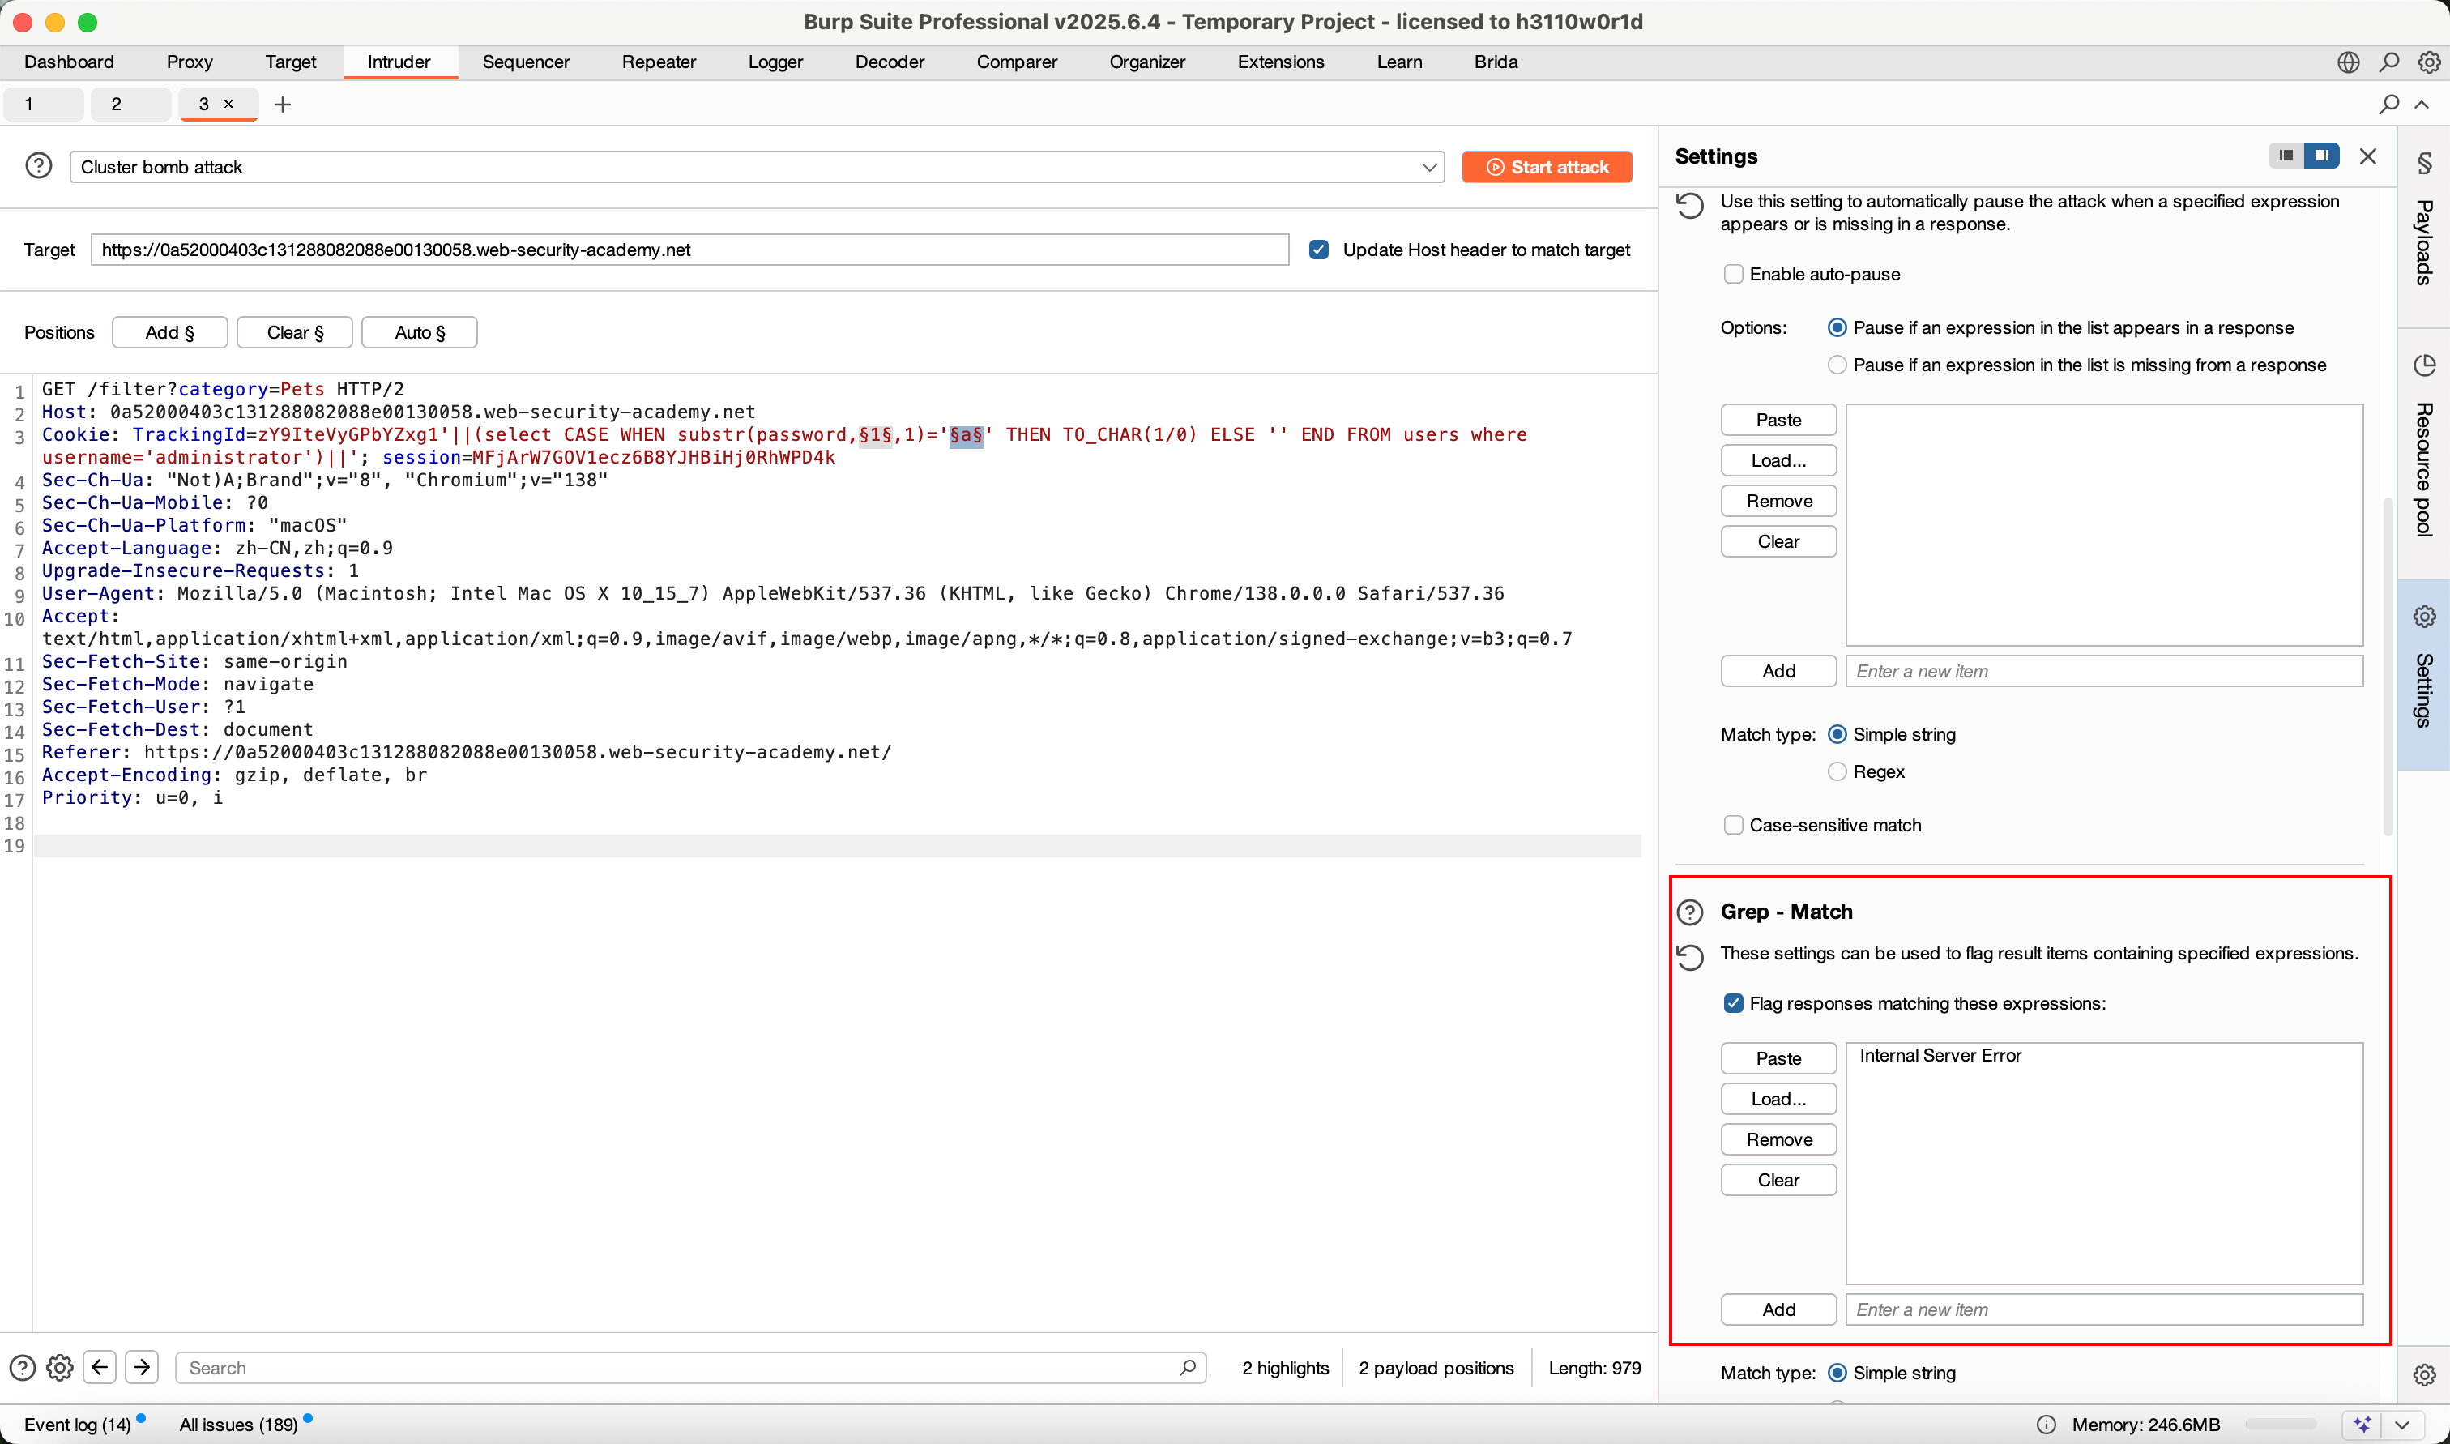Select pause if expression appears in response
The height and width of the screenshot is (1444, 2450).
(x=1837, y=328)
